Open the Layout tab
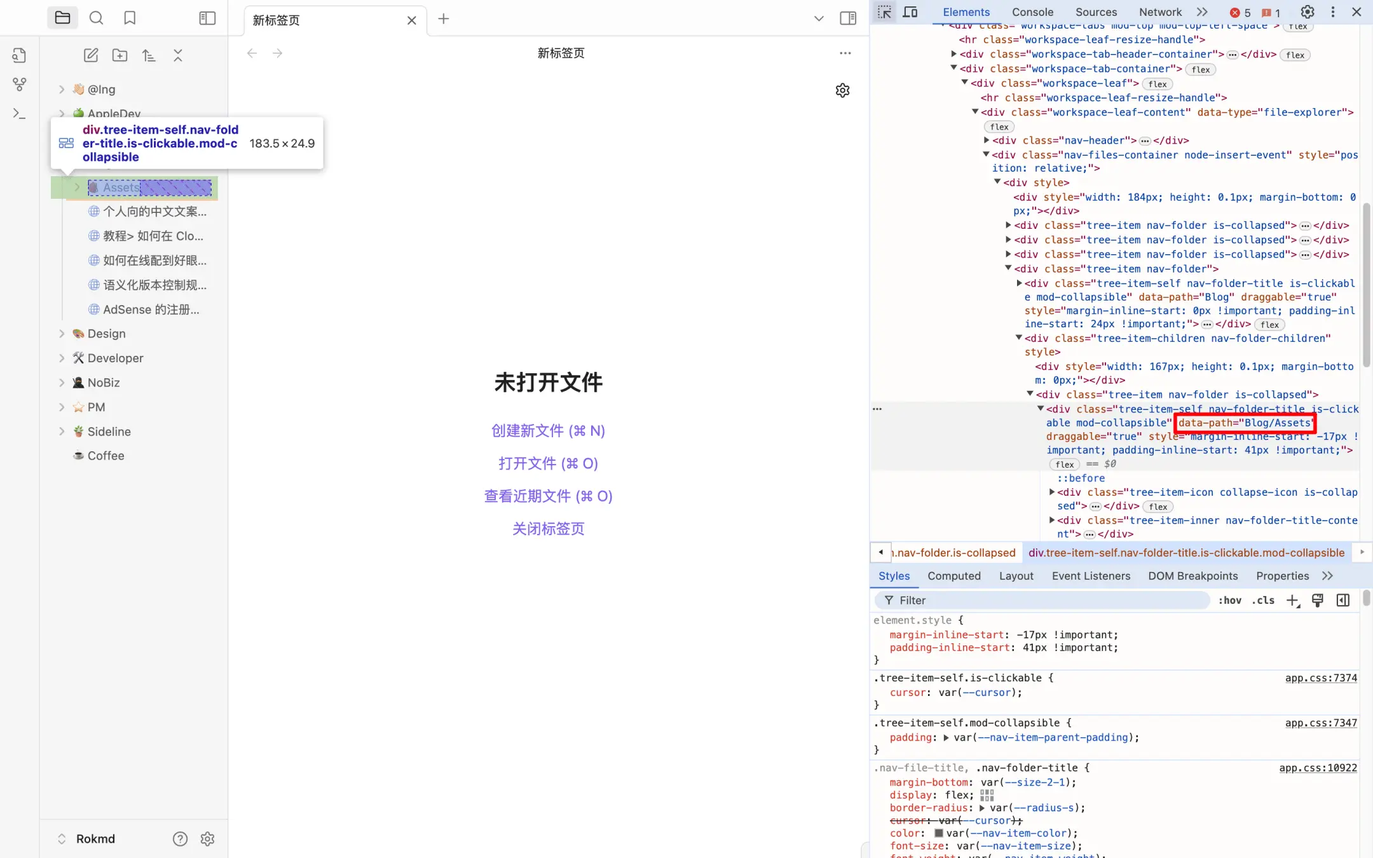Image resolution: width=1373 pixels, height=858 pixels. point(1016,576)
